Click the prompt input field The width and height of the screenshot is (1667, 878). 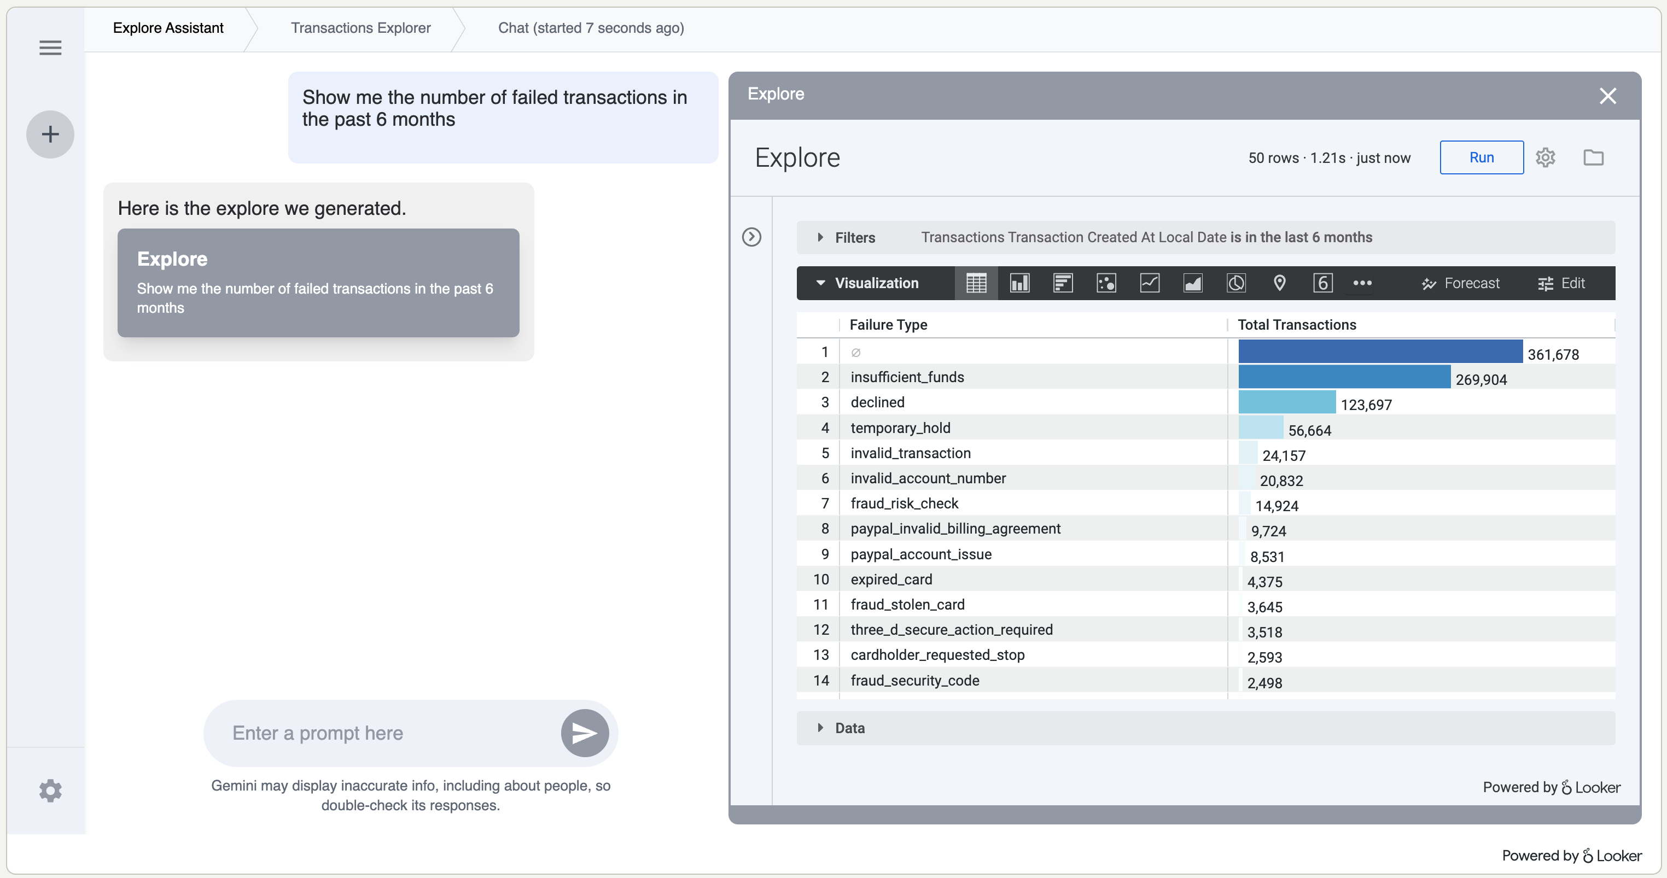tap(388, 733)
